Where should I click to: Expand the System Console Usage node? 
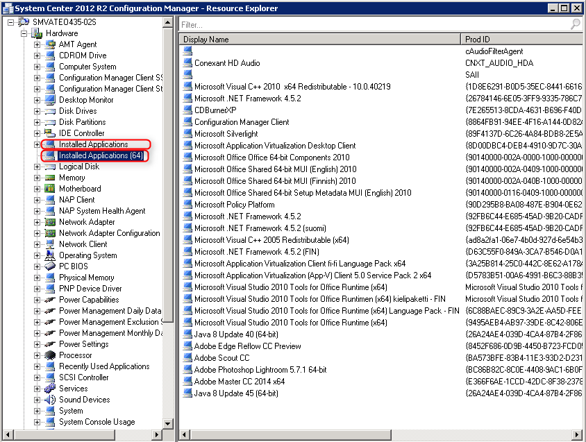[37, 422]
